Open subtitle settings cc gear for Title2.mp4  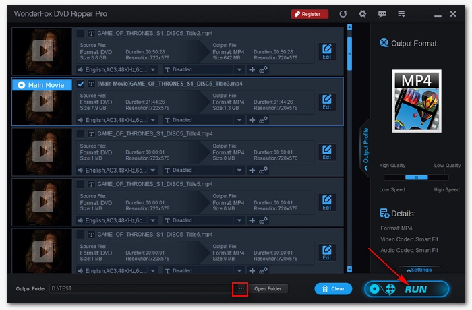tap(263, 69)
